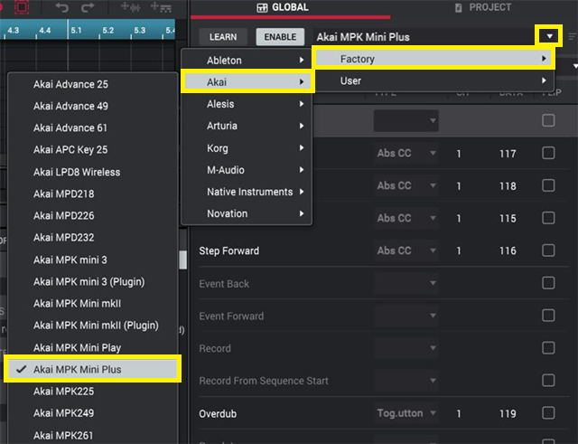
Task: Toggle the flip checkbox in the 118 row
Action: coord(548,185)
